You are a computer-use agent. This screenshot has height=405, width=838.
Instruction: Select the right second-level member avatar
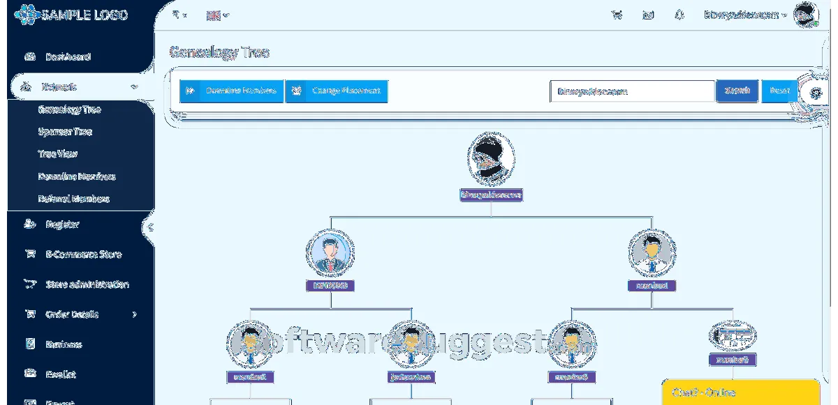(652, 252)
